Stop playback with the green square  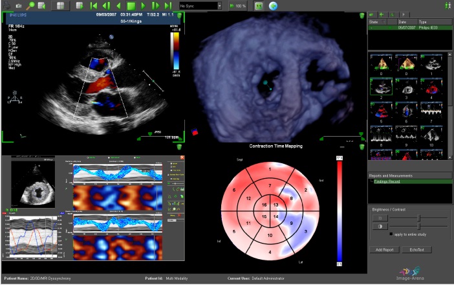click(131, 6)
